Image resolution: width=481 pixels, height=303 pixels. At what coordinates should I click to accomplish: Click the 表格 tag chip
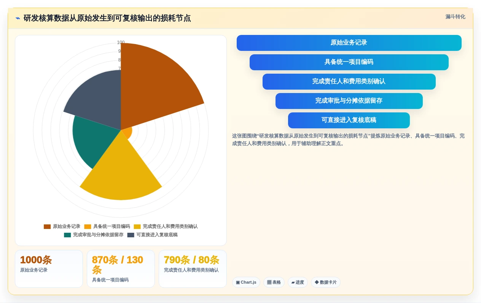[x=274, y=282]
